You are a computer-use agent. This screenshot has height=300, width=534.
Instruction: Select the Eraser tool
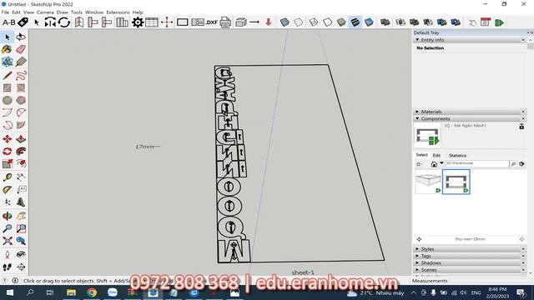click(x=21, y=49)
